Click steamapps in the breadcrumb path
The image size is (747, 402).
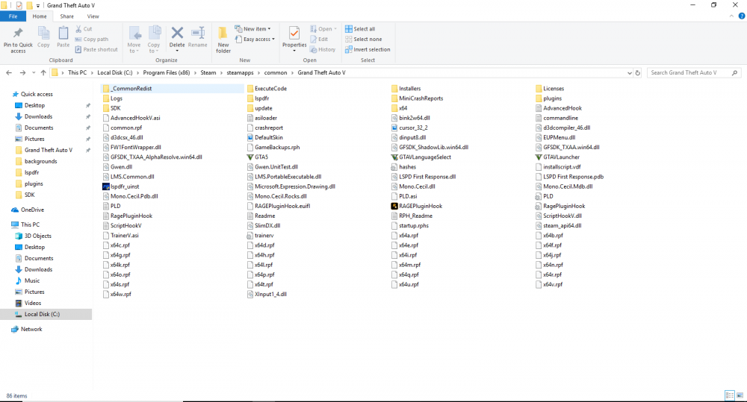point(240,73)
